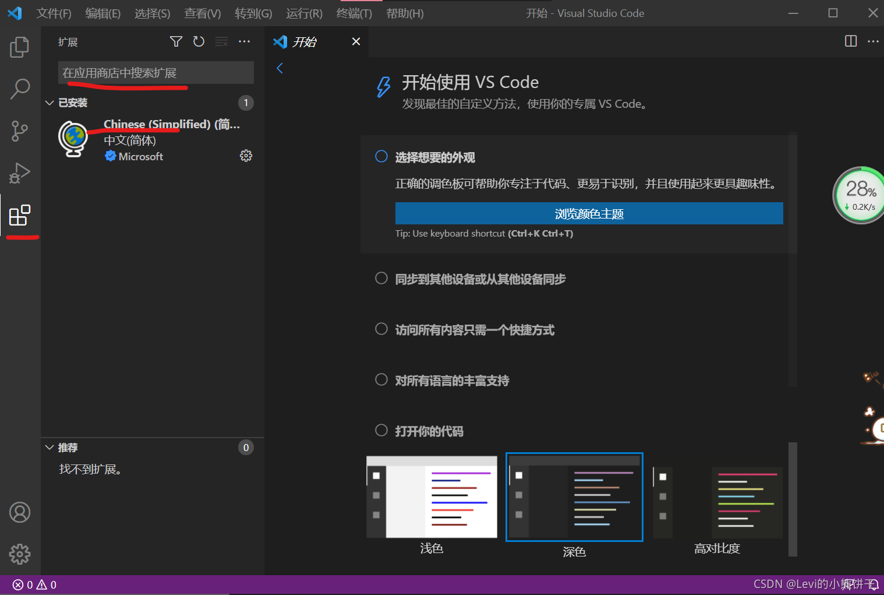Screen dimensions: 884x595
Task: Open the Explorer sidebar icon
Action: click(x=19, y=47)
